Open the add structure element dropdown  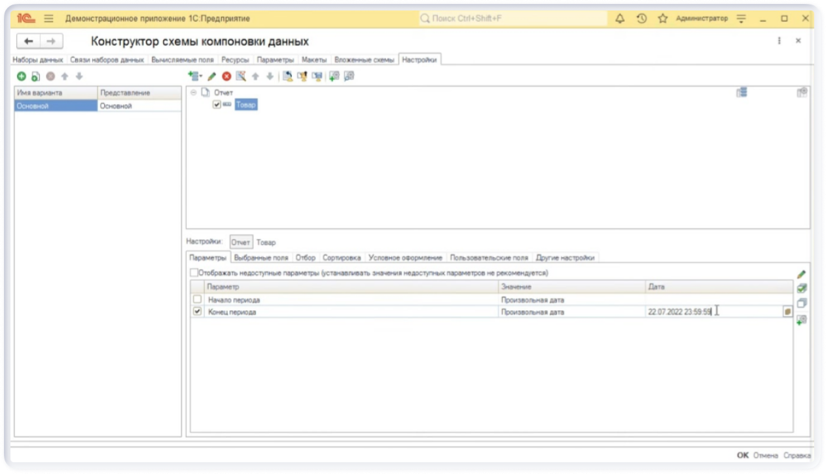(x=195, y=77)
